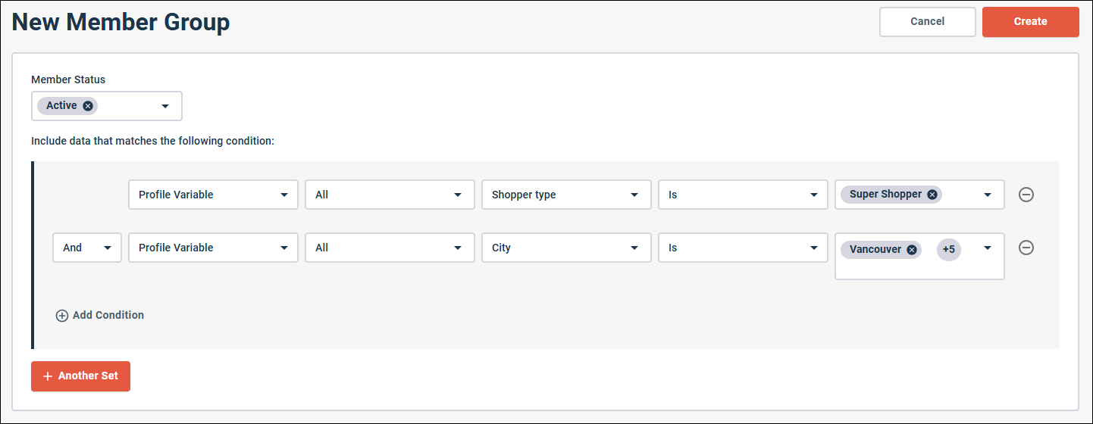This screenshot has width=1093, height=424.
Task: Click the Create button
Action: (x=1030, y=22)
